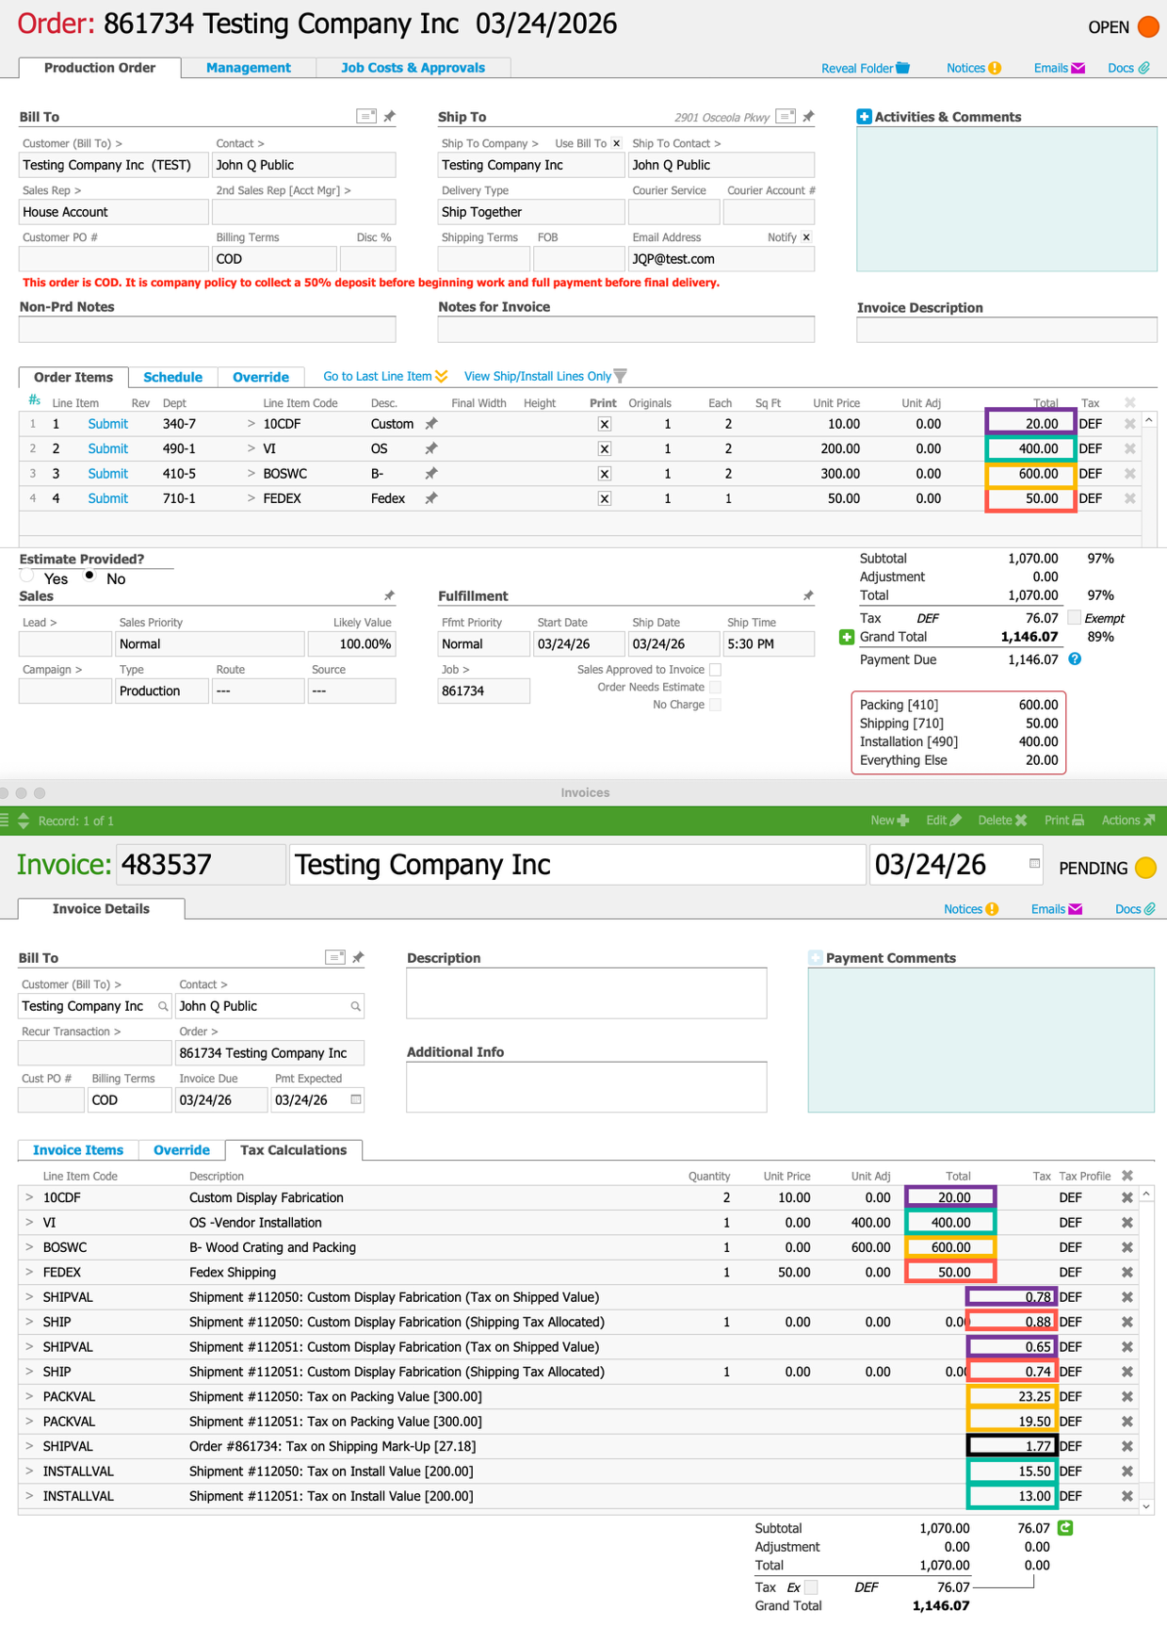Open order Docs paperclip icon
The height and width of the screenshot is (1626, 1167).
(x=1144, y=68)
